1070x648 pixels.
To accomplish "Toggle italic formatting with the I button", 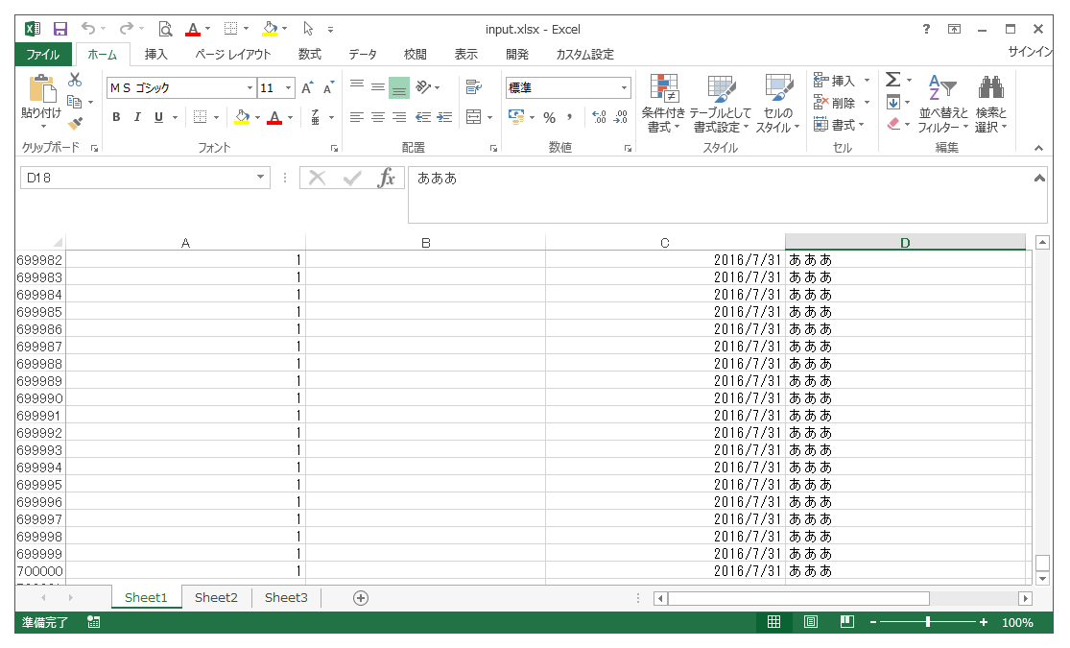I will tap(137, 117).
